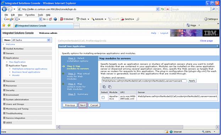This screenshot has width=221, height=135.
Task: Click the browser Back arrow button
Action: point(4,9)
